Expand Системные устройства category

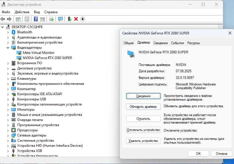point(8,141)
